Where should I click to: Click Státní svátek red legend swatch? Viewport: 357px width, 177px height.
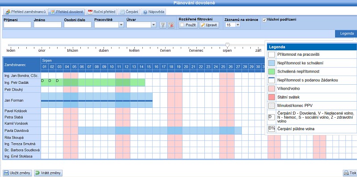272,97
